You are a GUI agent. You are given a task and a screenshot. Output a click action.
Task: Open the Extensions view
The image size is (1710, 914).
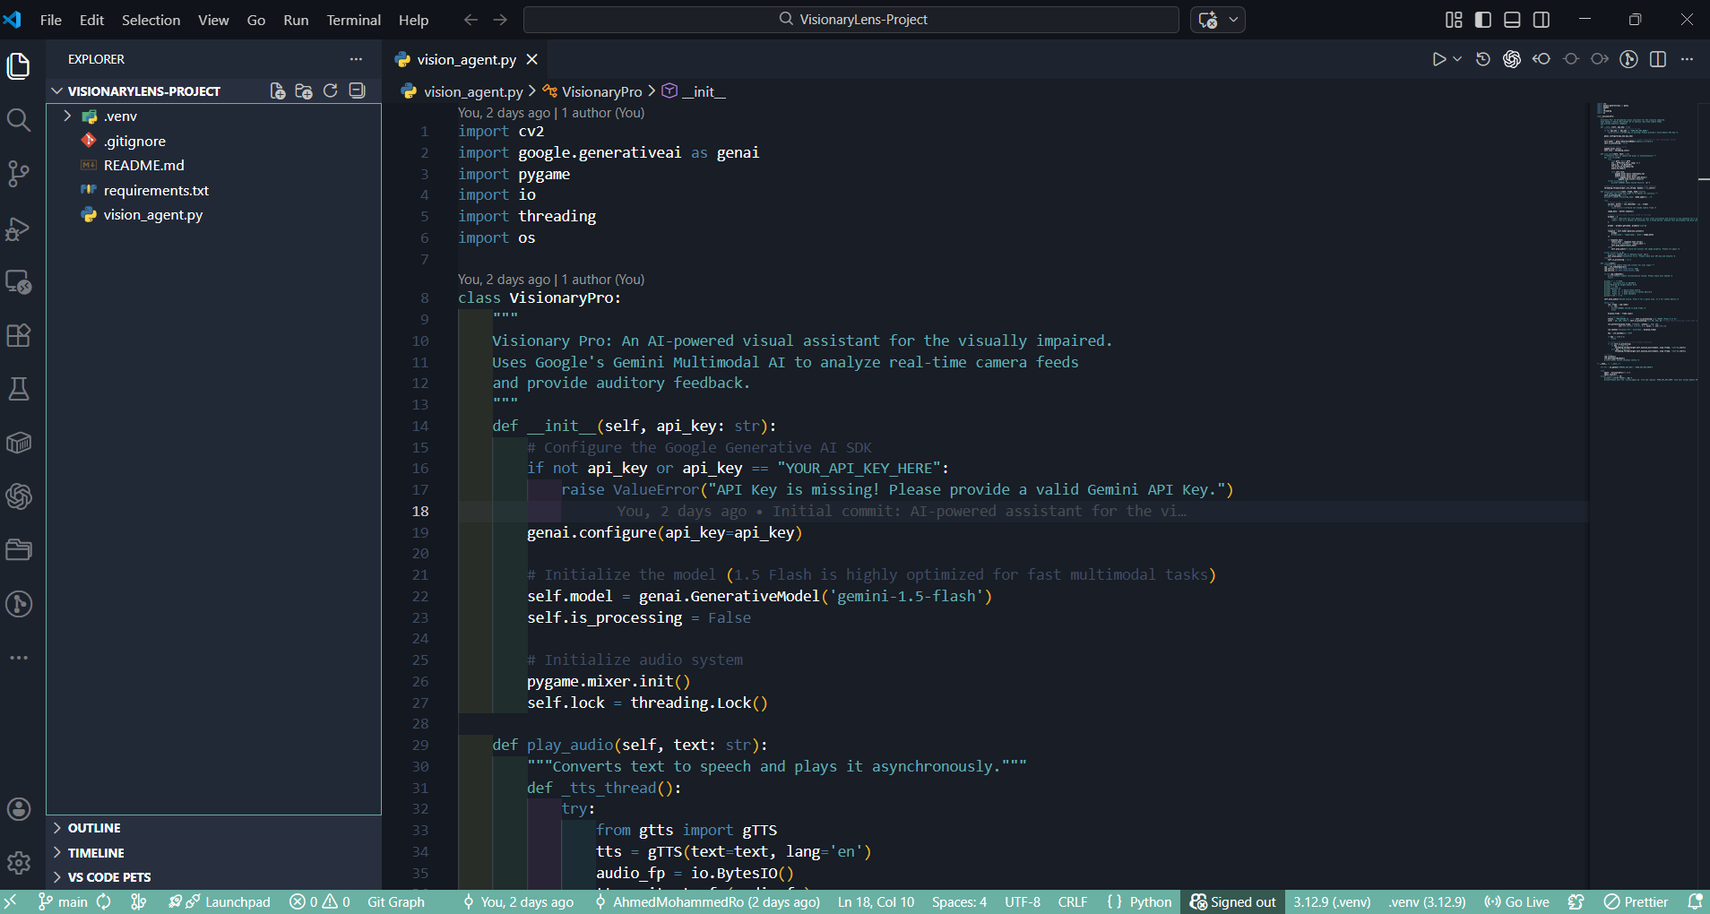19,335
